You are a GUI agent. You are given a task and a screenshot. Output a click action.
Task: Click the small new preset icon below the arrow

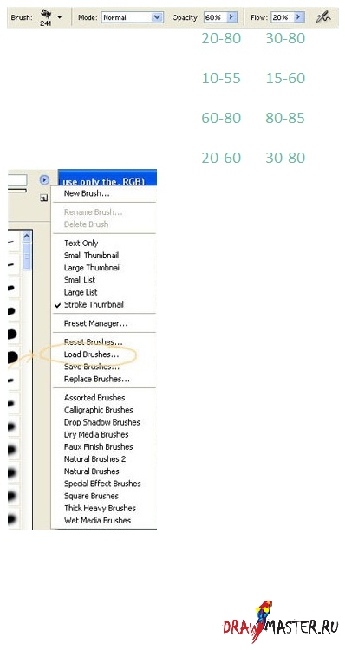(x=44, y=198)
